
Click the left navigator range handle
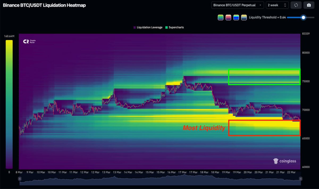coord(19,179)
